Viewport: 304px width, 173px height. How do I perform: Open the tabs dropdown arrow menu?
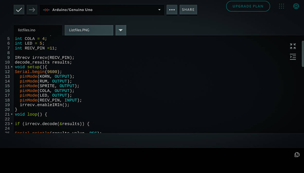121,30
